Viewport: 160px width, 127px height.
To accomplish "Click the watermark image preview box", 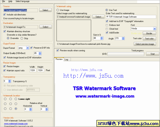I will click(74, 30).
